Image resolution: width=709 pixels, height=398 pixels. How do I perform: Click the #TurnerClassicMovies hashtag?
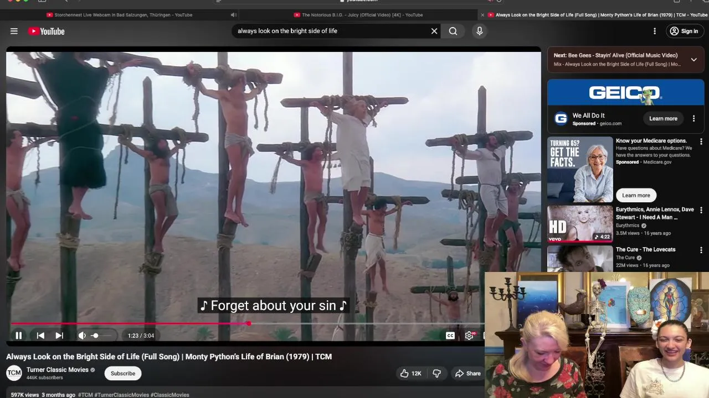coord(121,395)
